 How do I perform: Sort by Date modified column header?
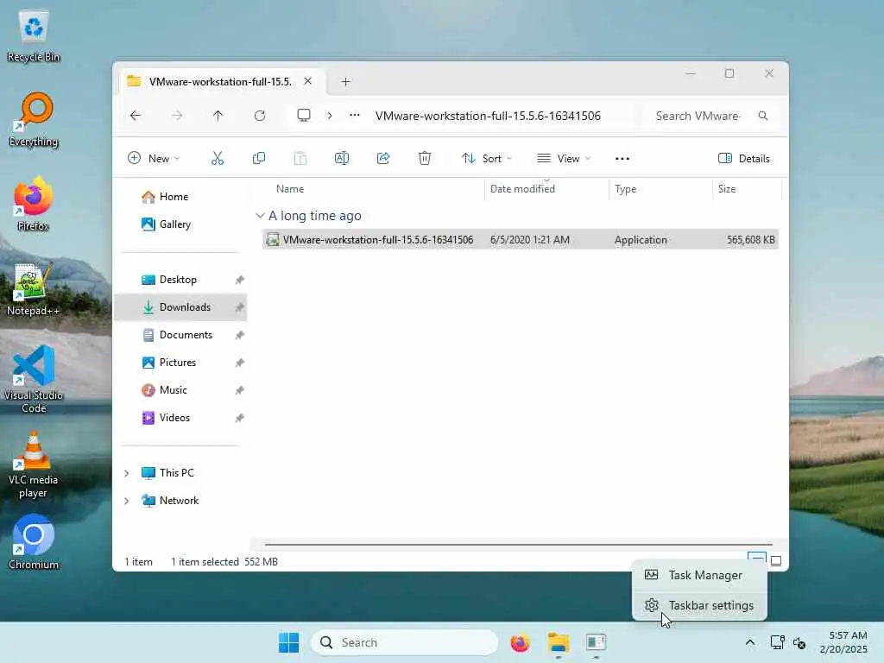[522, 189]
